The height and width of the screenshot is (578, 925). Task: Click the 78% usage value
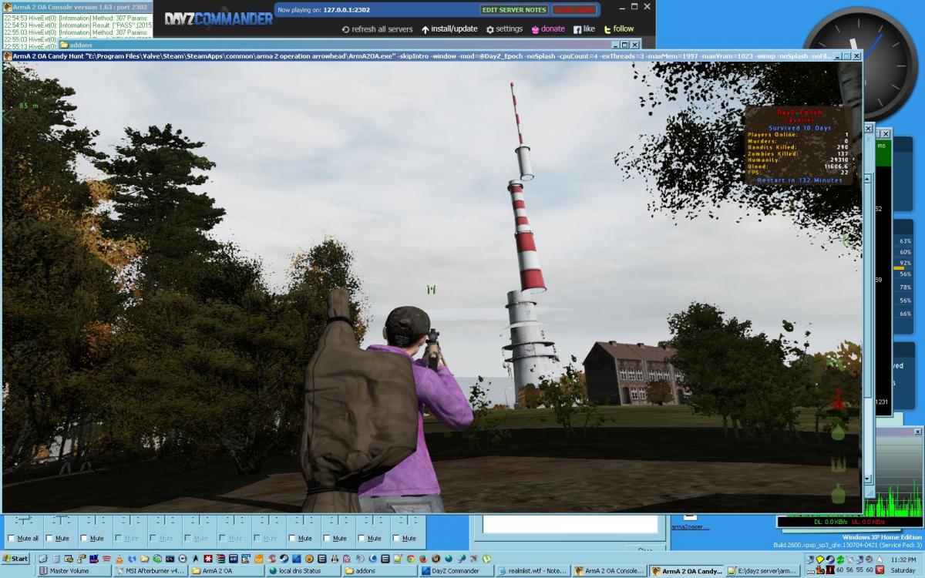(x=906, y=287)
